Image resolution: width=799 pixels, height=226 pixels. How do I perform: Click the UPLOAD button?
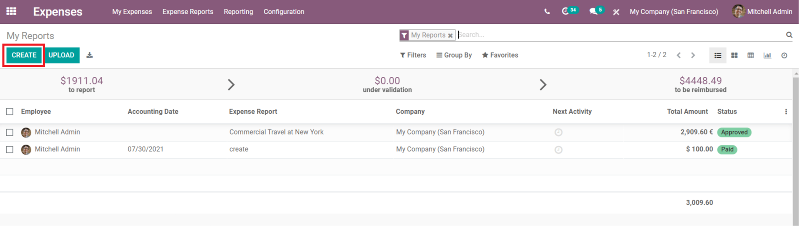[61, 55]
